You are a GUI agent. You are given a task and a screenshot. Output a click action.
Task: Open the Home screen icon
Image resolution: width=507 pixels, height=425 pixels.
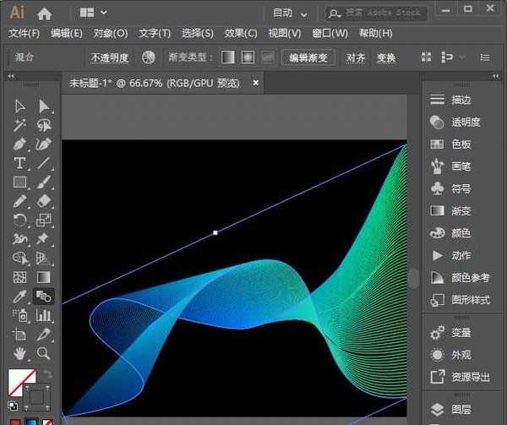45,13
